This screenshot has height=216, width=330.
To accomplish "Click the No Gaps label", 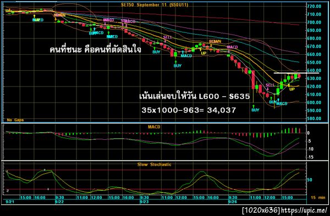I will click(15, 120).
